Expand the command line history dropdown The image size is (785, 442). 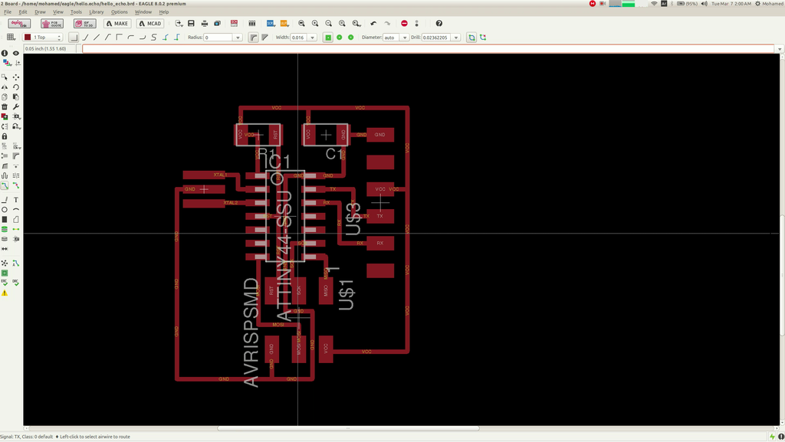pyautogui.click(x=780, y=48)
